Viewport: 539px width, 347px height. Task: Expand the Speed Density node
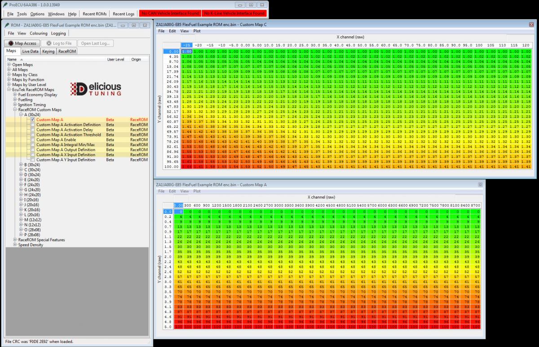coord(15,245)
